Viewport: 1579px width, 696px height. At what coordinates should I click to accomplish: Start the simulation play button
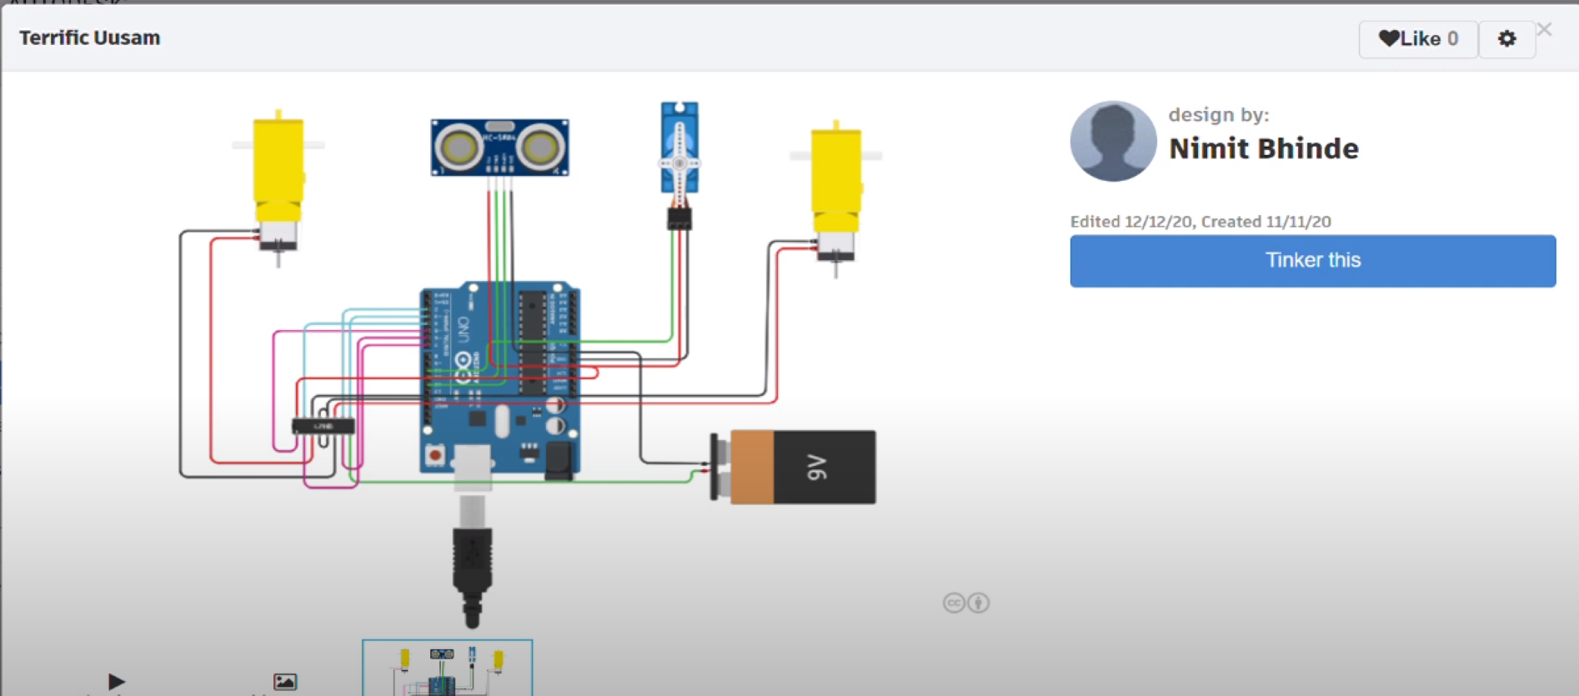coord(117,681)
